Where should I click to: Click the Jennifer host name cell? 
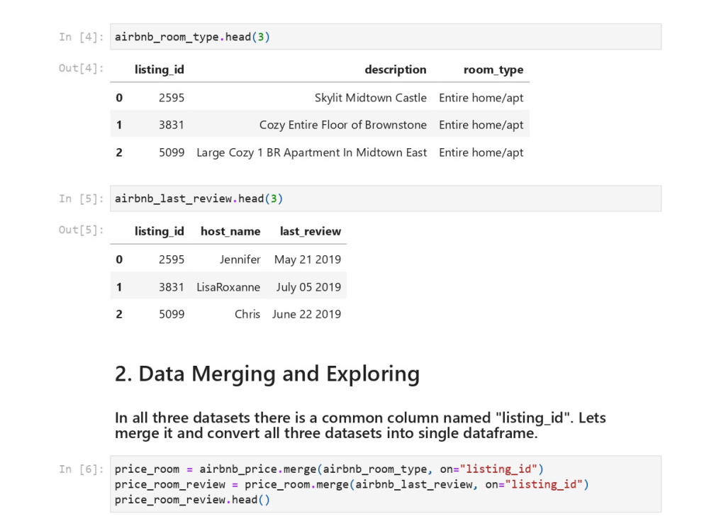point(240,259)
